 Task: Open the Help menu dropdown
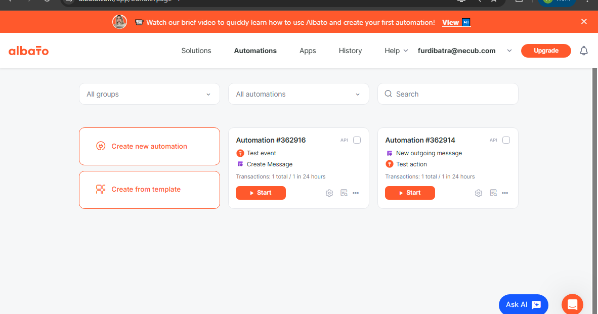click(396, 51)
